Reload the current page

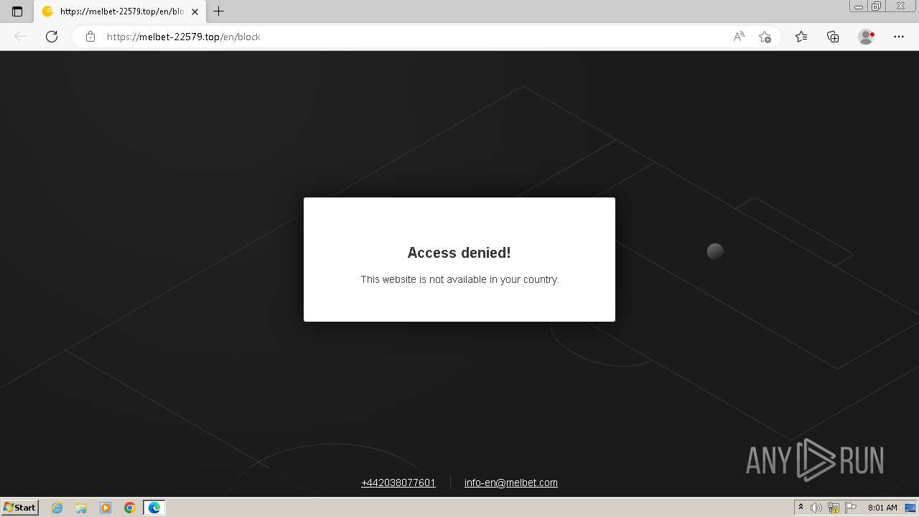click(x=52, y=37)
